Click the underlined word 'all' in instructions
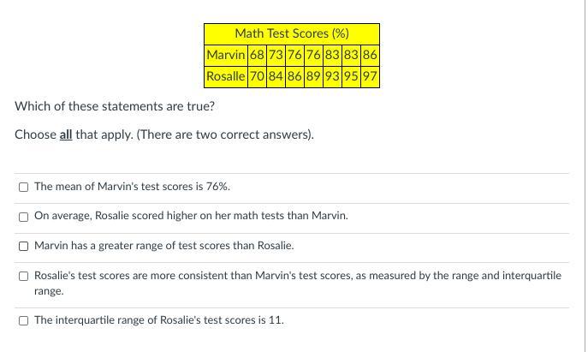 point(66,134)
